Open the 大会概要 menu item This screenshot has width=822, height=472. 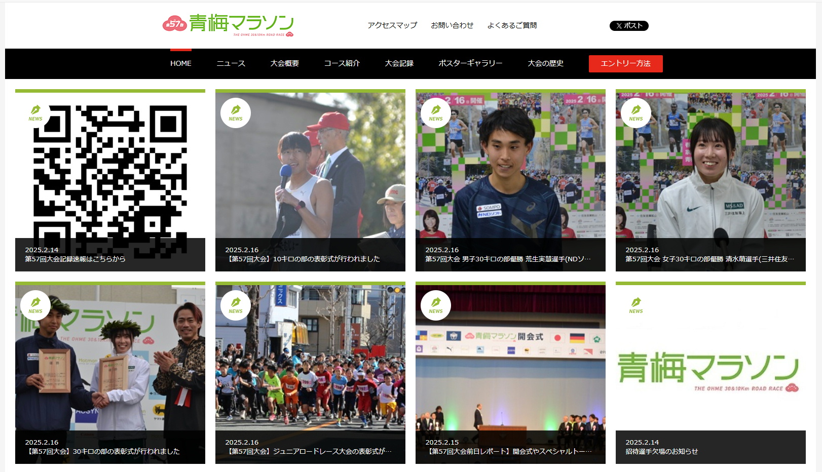tap(285, 63)
